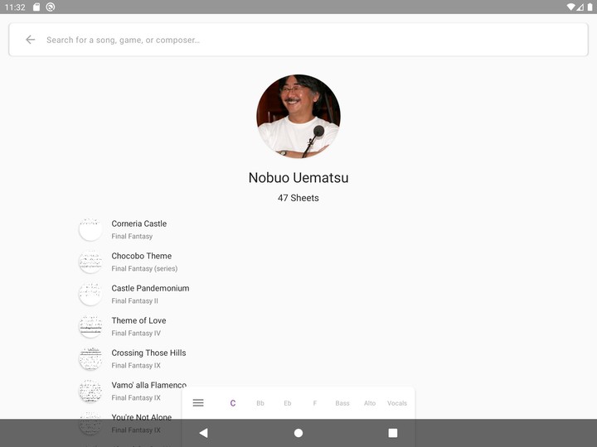This screenshot has height=447, width=597.
Task: Open the Chocobo Theme sheet
Action: click(142, 262)
